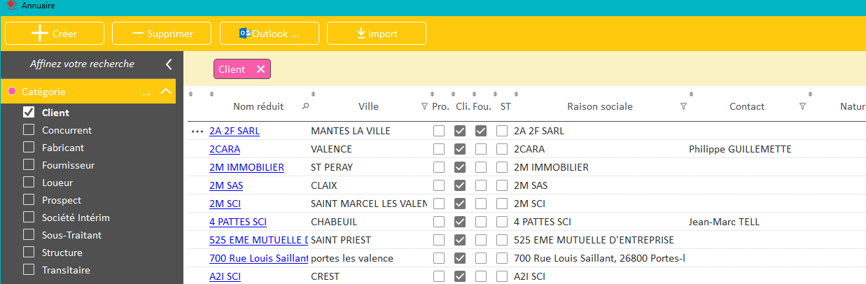Sort by the Contact column sort arrows
This screenshot has height=284, width=866.
tap(691, 94)
